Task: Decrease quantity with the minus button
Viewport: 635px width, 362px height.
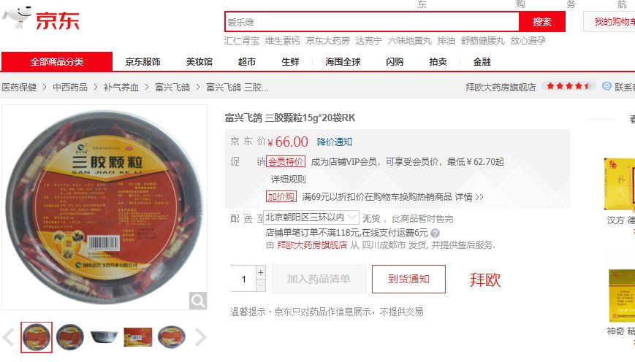Action: coord(261,285)
